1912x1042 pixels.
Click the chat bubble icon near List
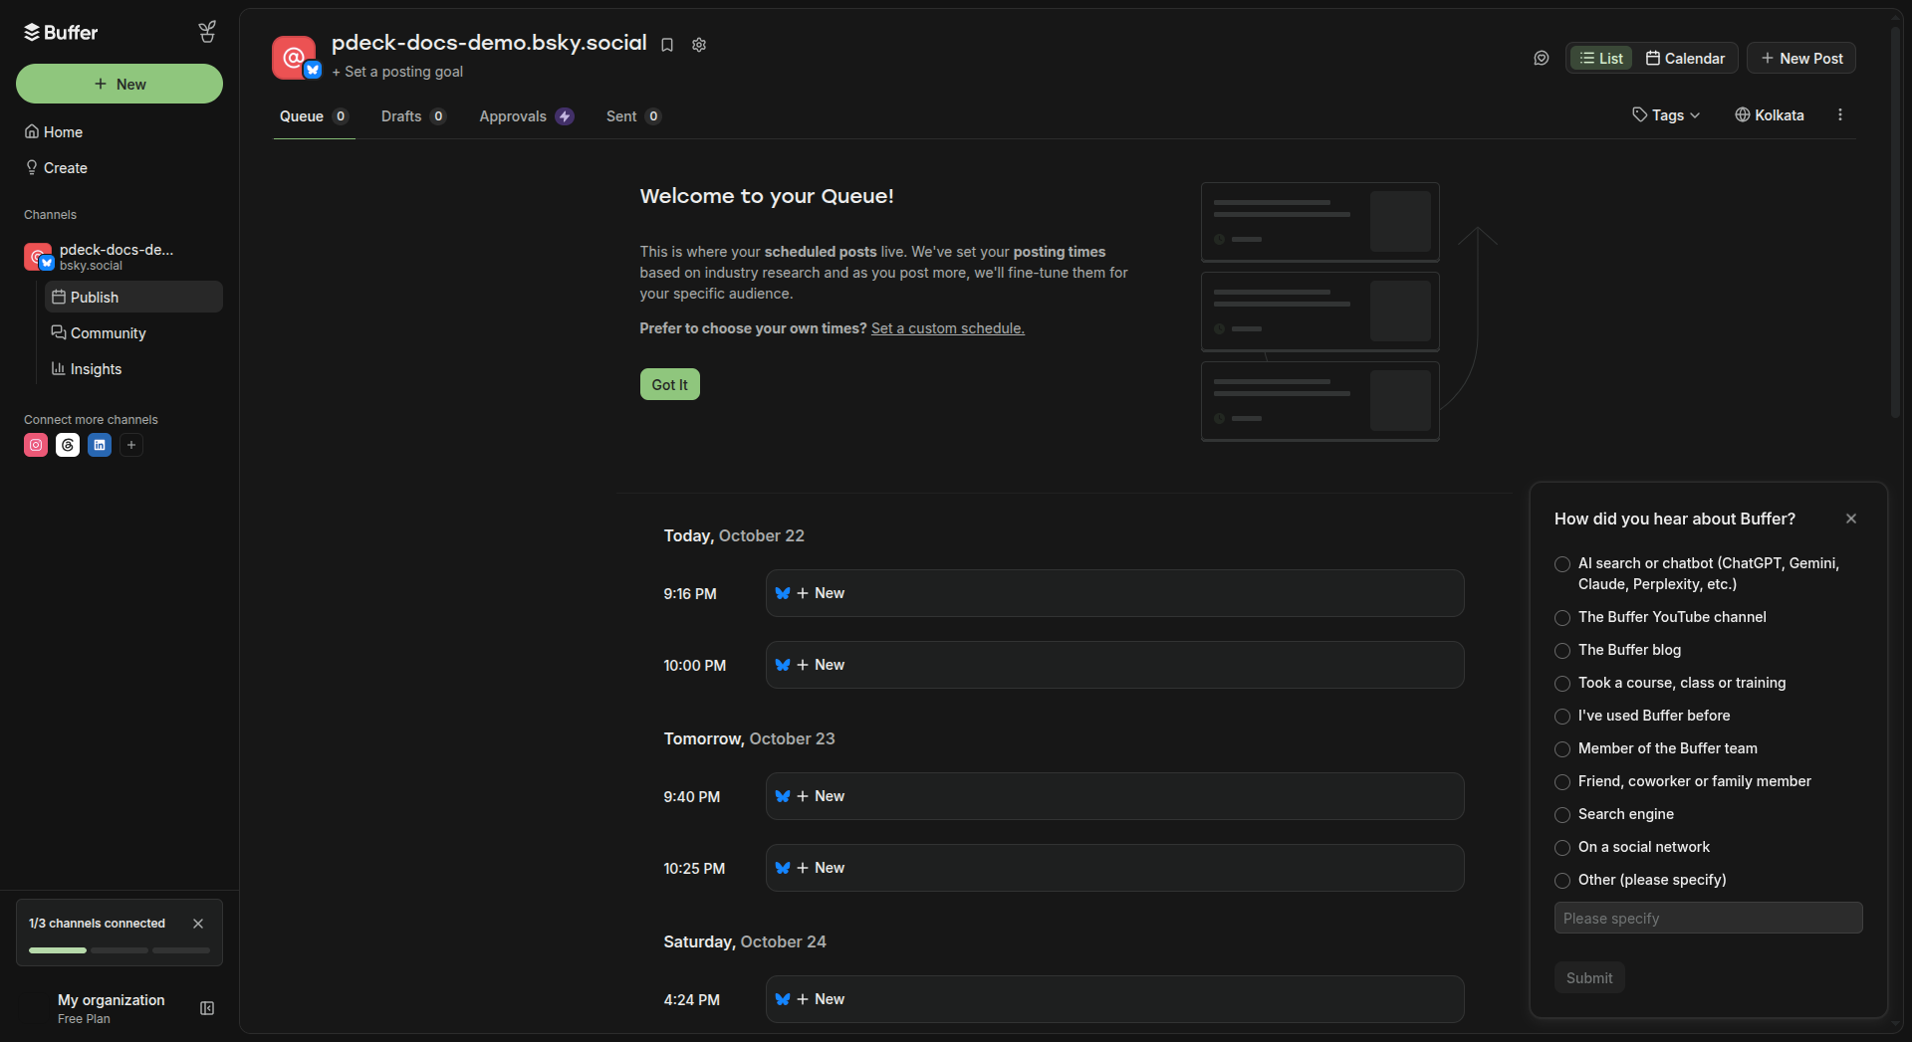pyautogui.click(x=1542, y=58)
